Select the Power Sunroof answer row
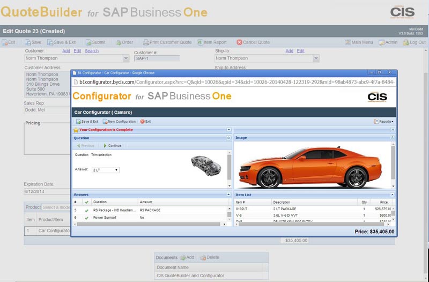This screenshot has height=282, width=429. tap(151, 218)
